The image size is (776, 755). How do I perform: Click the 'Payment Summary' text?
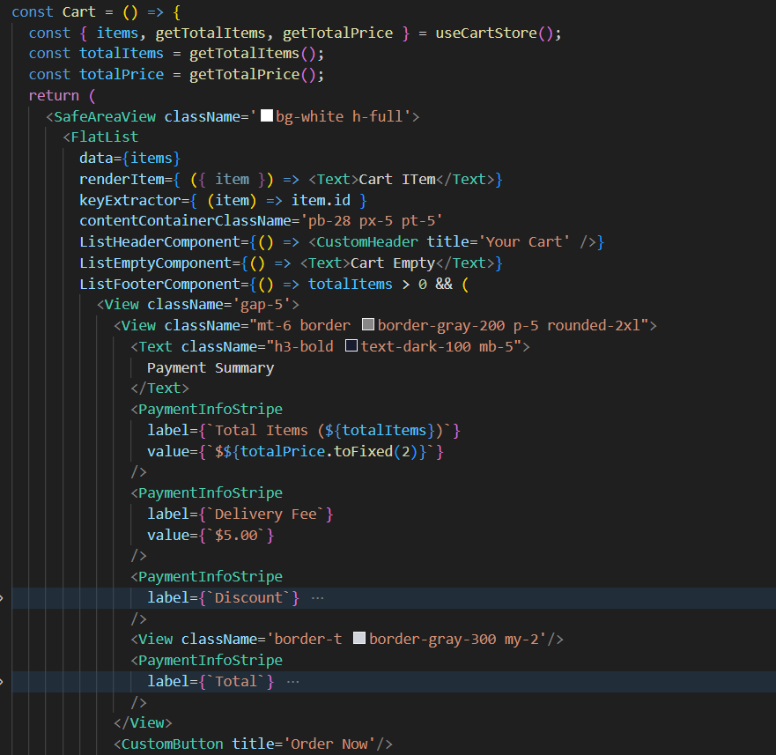(x=211, y=367)
